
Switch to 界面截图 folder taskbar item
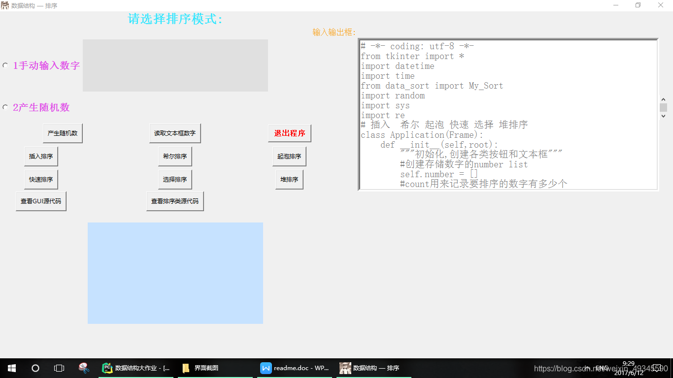tap(215, 368)
